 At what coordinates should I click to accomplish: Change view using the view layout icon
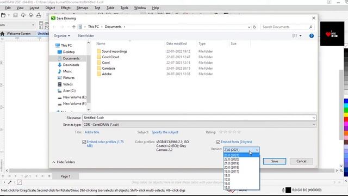[295, 36]
